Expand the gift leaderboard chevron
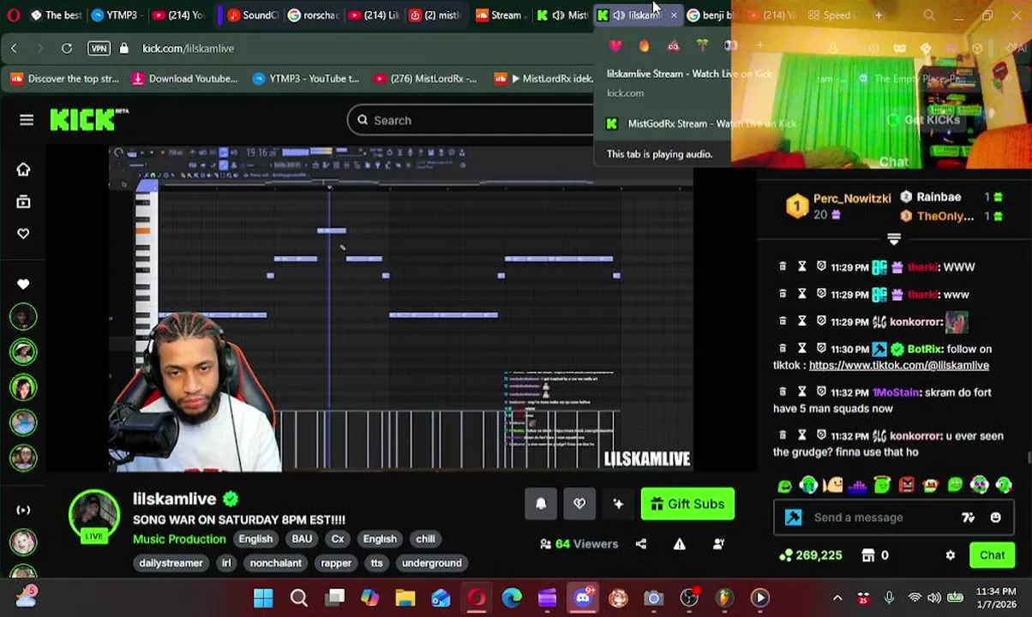 coord(894,239)
